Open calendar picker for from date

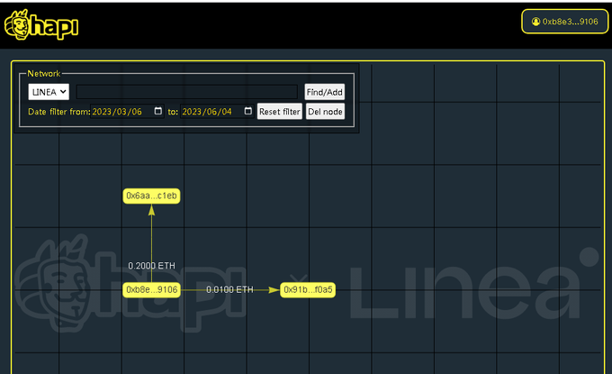point(158,111)
